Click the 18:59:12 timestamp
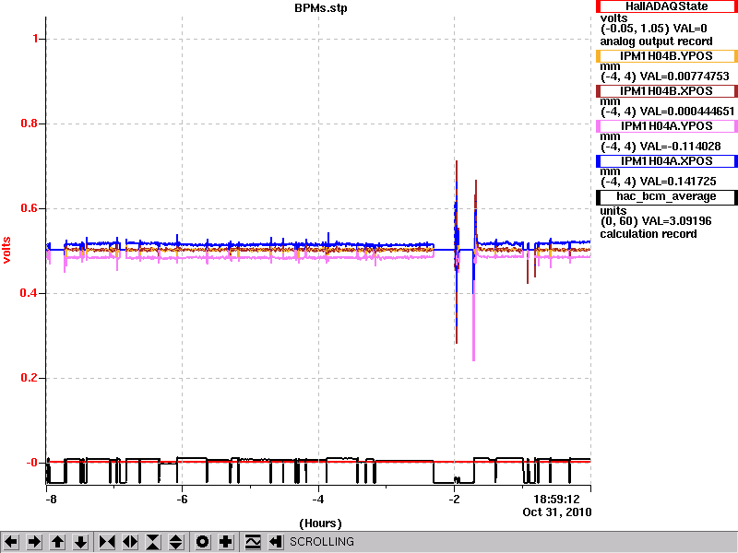 pyautogui.click(x=556, y=500)
